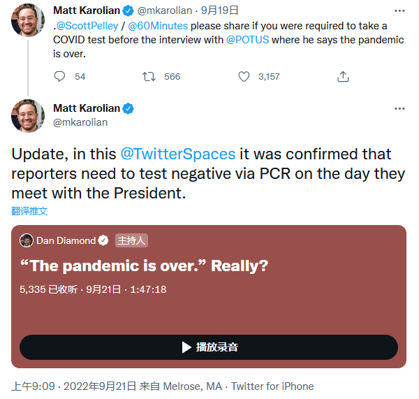Click the retweet icon with 566 count
The width and height of the screenshot is (419, 399).
[149, 76]
